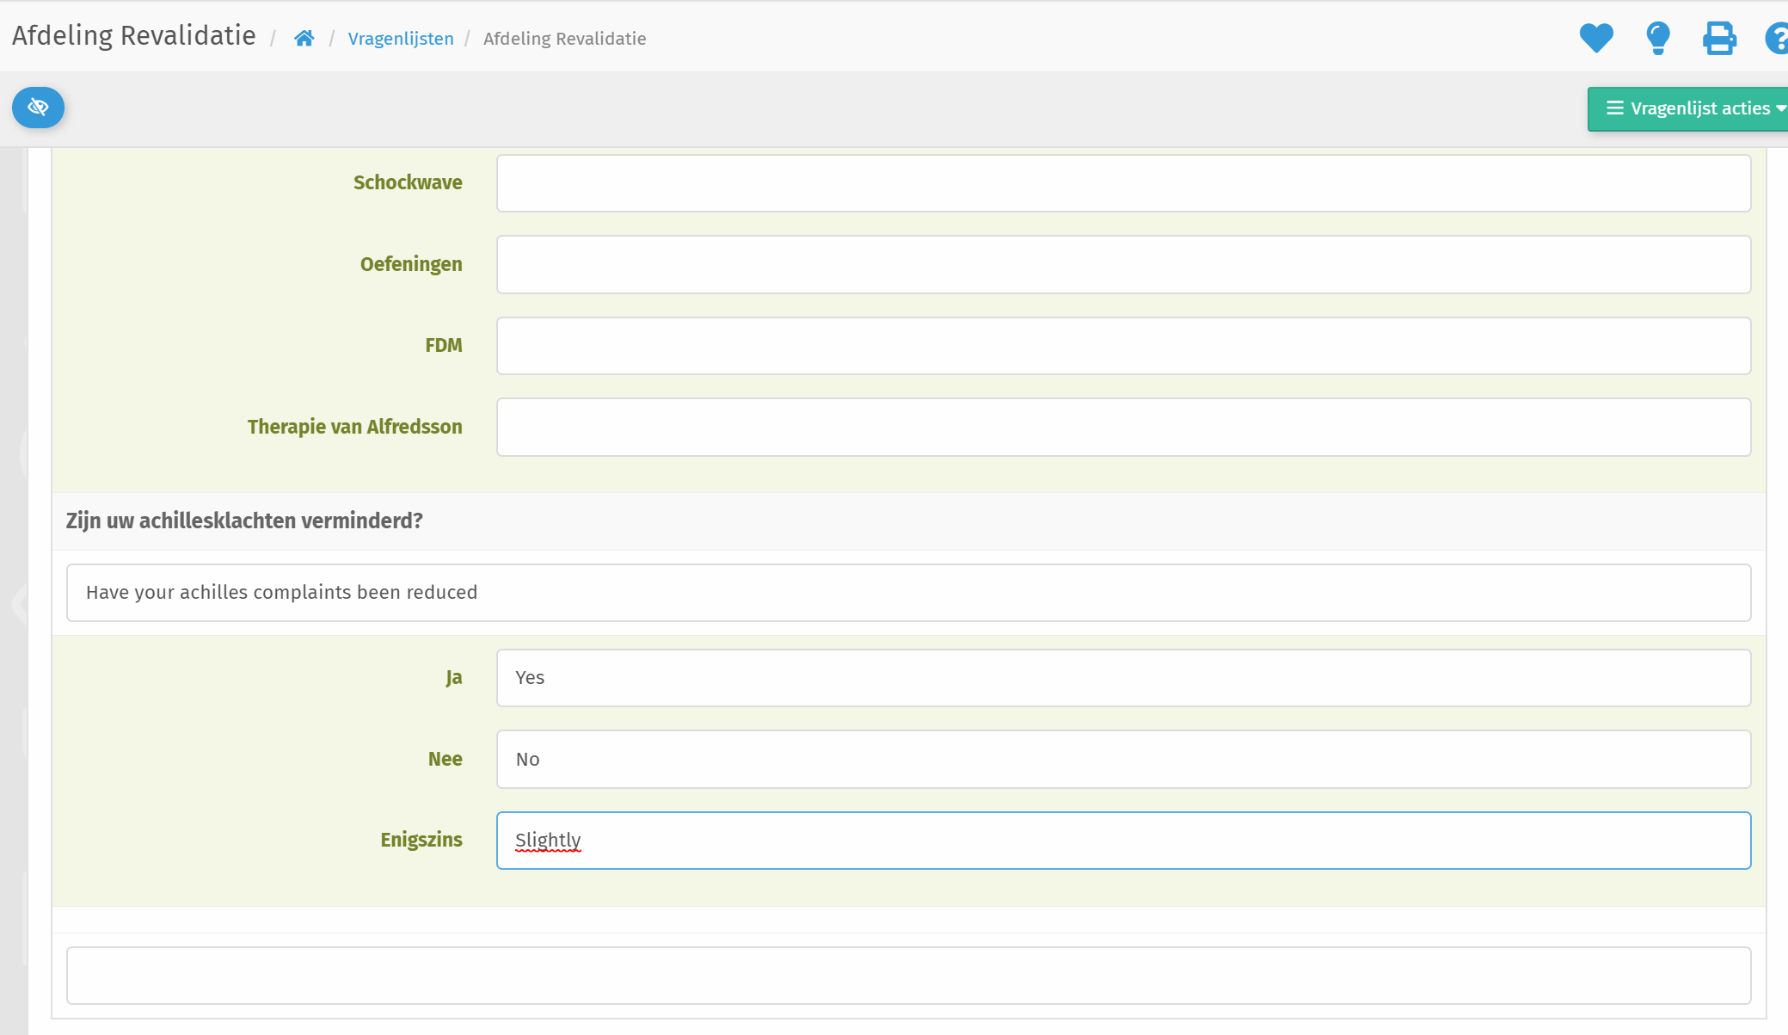Expand the collapsed left sidebar arrow
The width and height of the screenshot is (1788, 1035).
(x=17, y=604)
